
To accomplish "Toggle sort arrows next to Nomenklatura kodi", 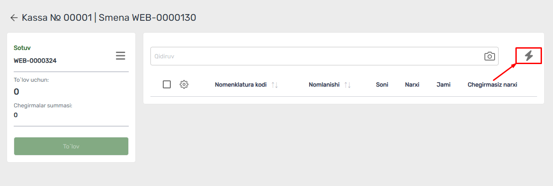I will [x=275, y=85].
